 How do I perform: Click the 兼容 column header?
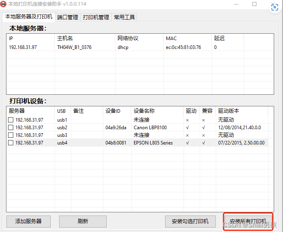(207, 111)
